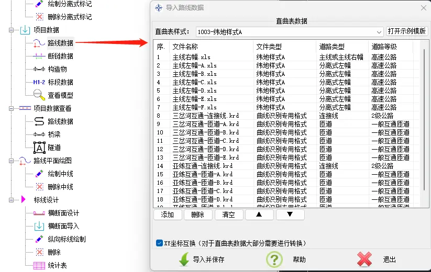Click the 横断面导入 download icon
Image resolution: width=431 pixels, height=272 pixels.
39,226
